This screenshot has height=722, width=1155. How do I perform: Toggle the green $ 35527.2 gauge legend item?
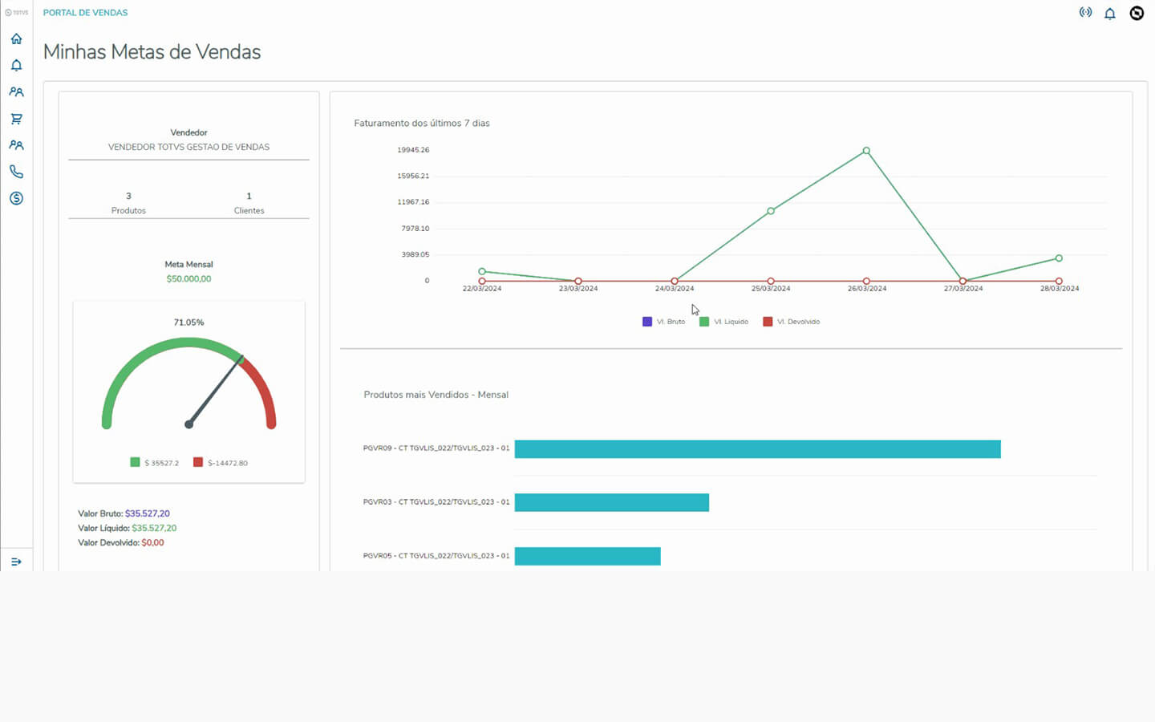click(x=154, y=463)
